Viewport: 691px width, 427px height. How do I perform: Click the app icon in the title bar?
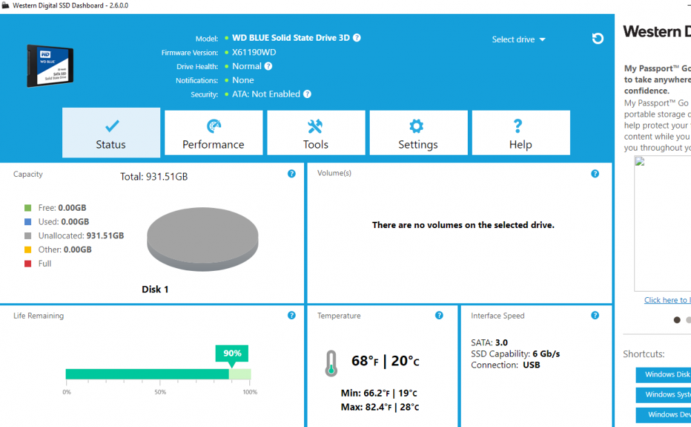(6, 6)
